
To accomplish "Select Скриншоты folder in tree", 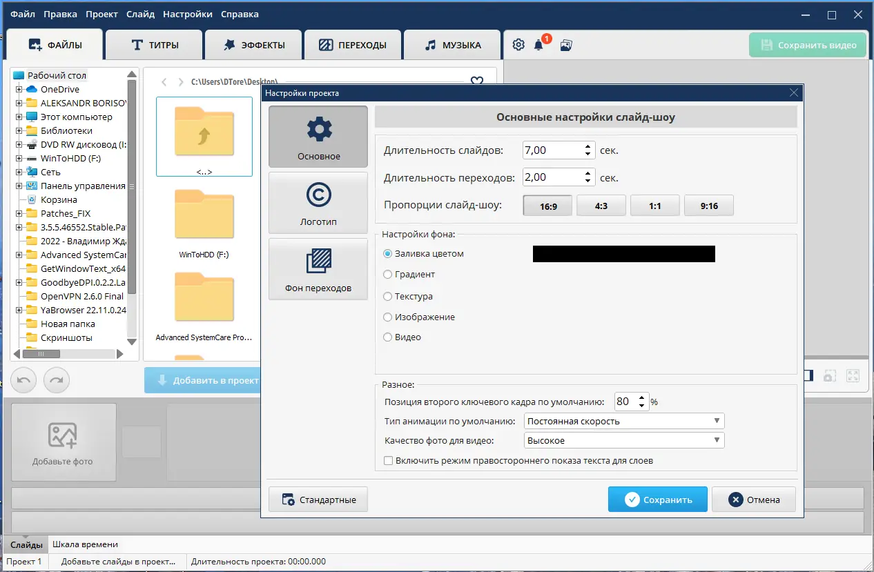I will (x=66, y=337).
